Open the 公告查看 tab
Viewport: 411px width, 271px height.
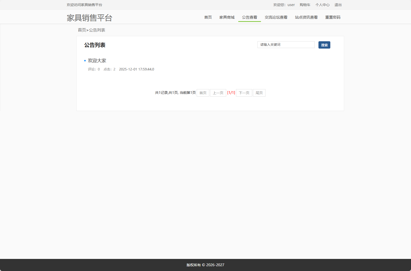point(249,17)
